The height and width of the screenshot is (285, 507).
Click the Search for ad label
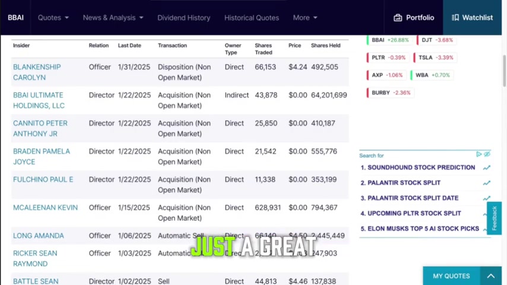(371, 156)
